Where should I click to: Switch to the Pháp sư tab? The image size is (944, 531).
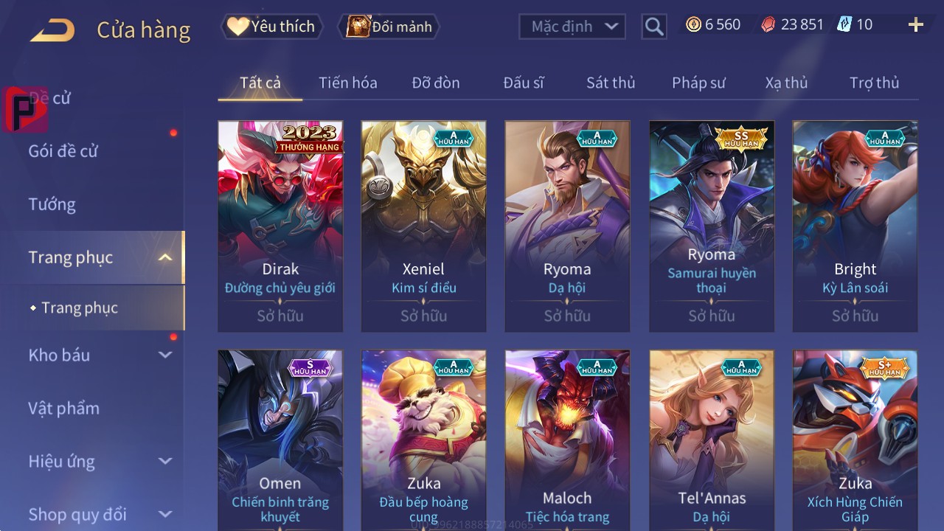pos(698,83)
